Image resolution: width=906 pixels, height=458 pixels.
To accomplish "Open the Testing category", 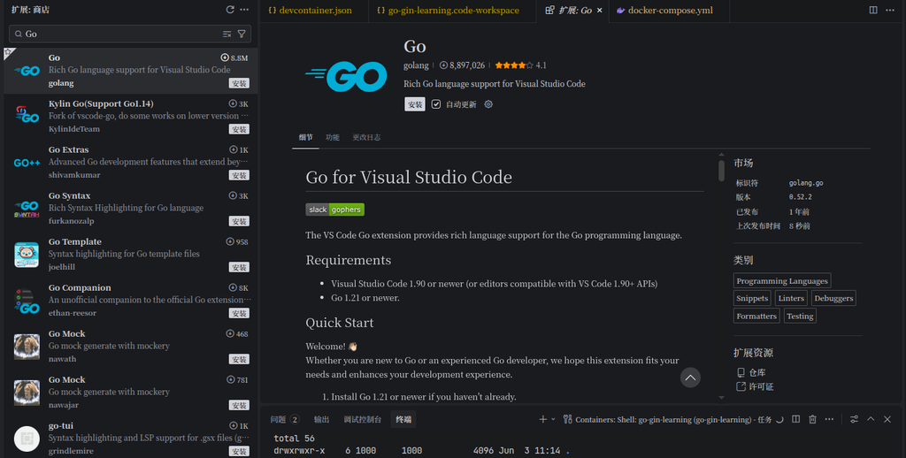I will (x=800, y=316).
